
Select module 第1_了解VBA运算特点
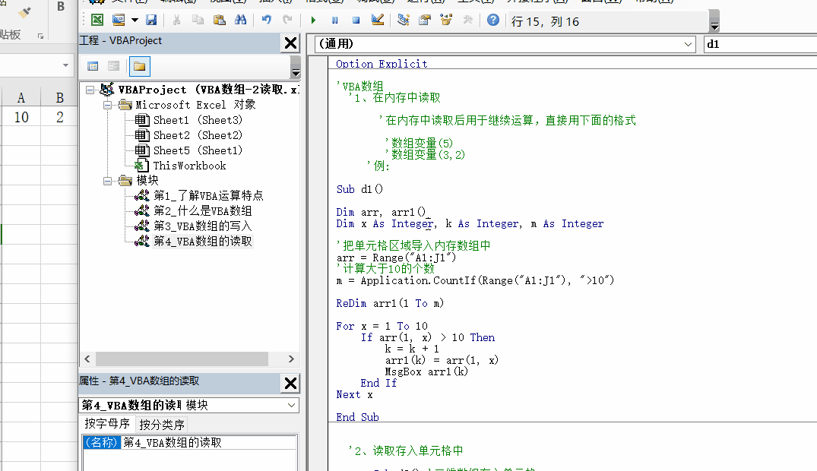208,195
